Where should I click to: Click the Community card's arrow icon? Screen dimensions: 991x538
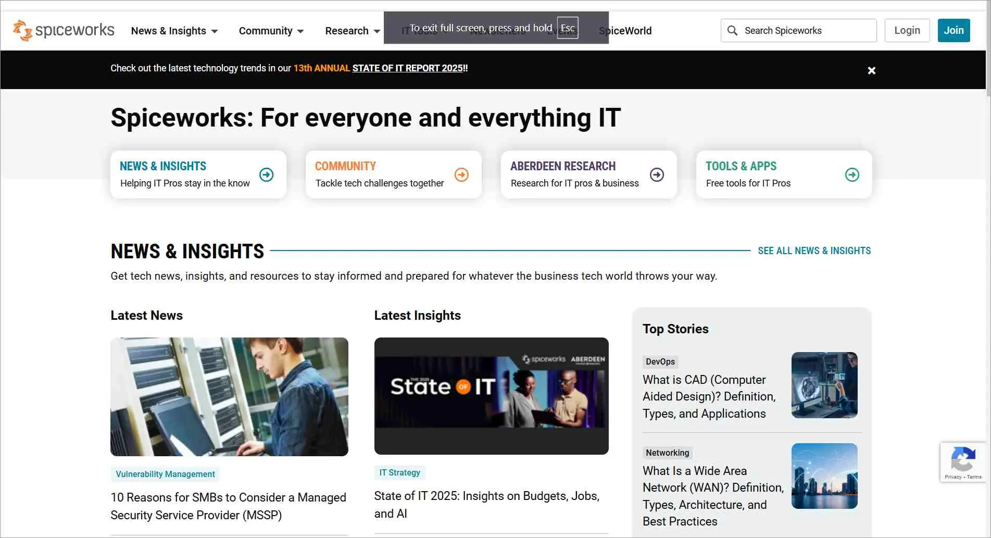(x=461, y=174)
